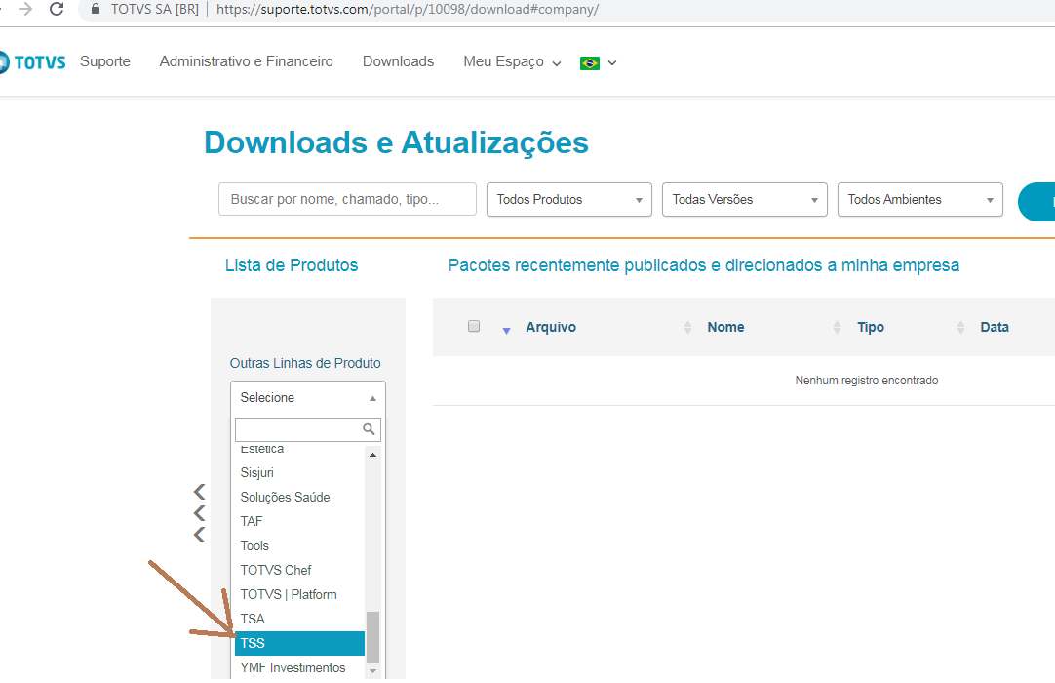
Task: Click the product list scrollbar thumb
Action: (372, 637)
